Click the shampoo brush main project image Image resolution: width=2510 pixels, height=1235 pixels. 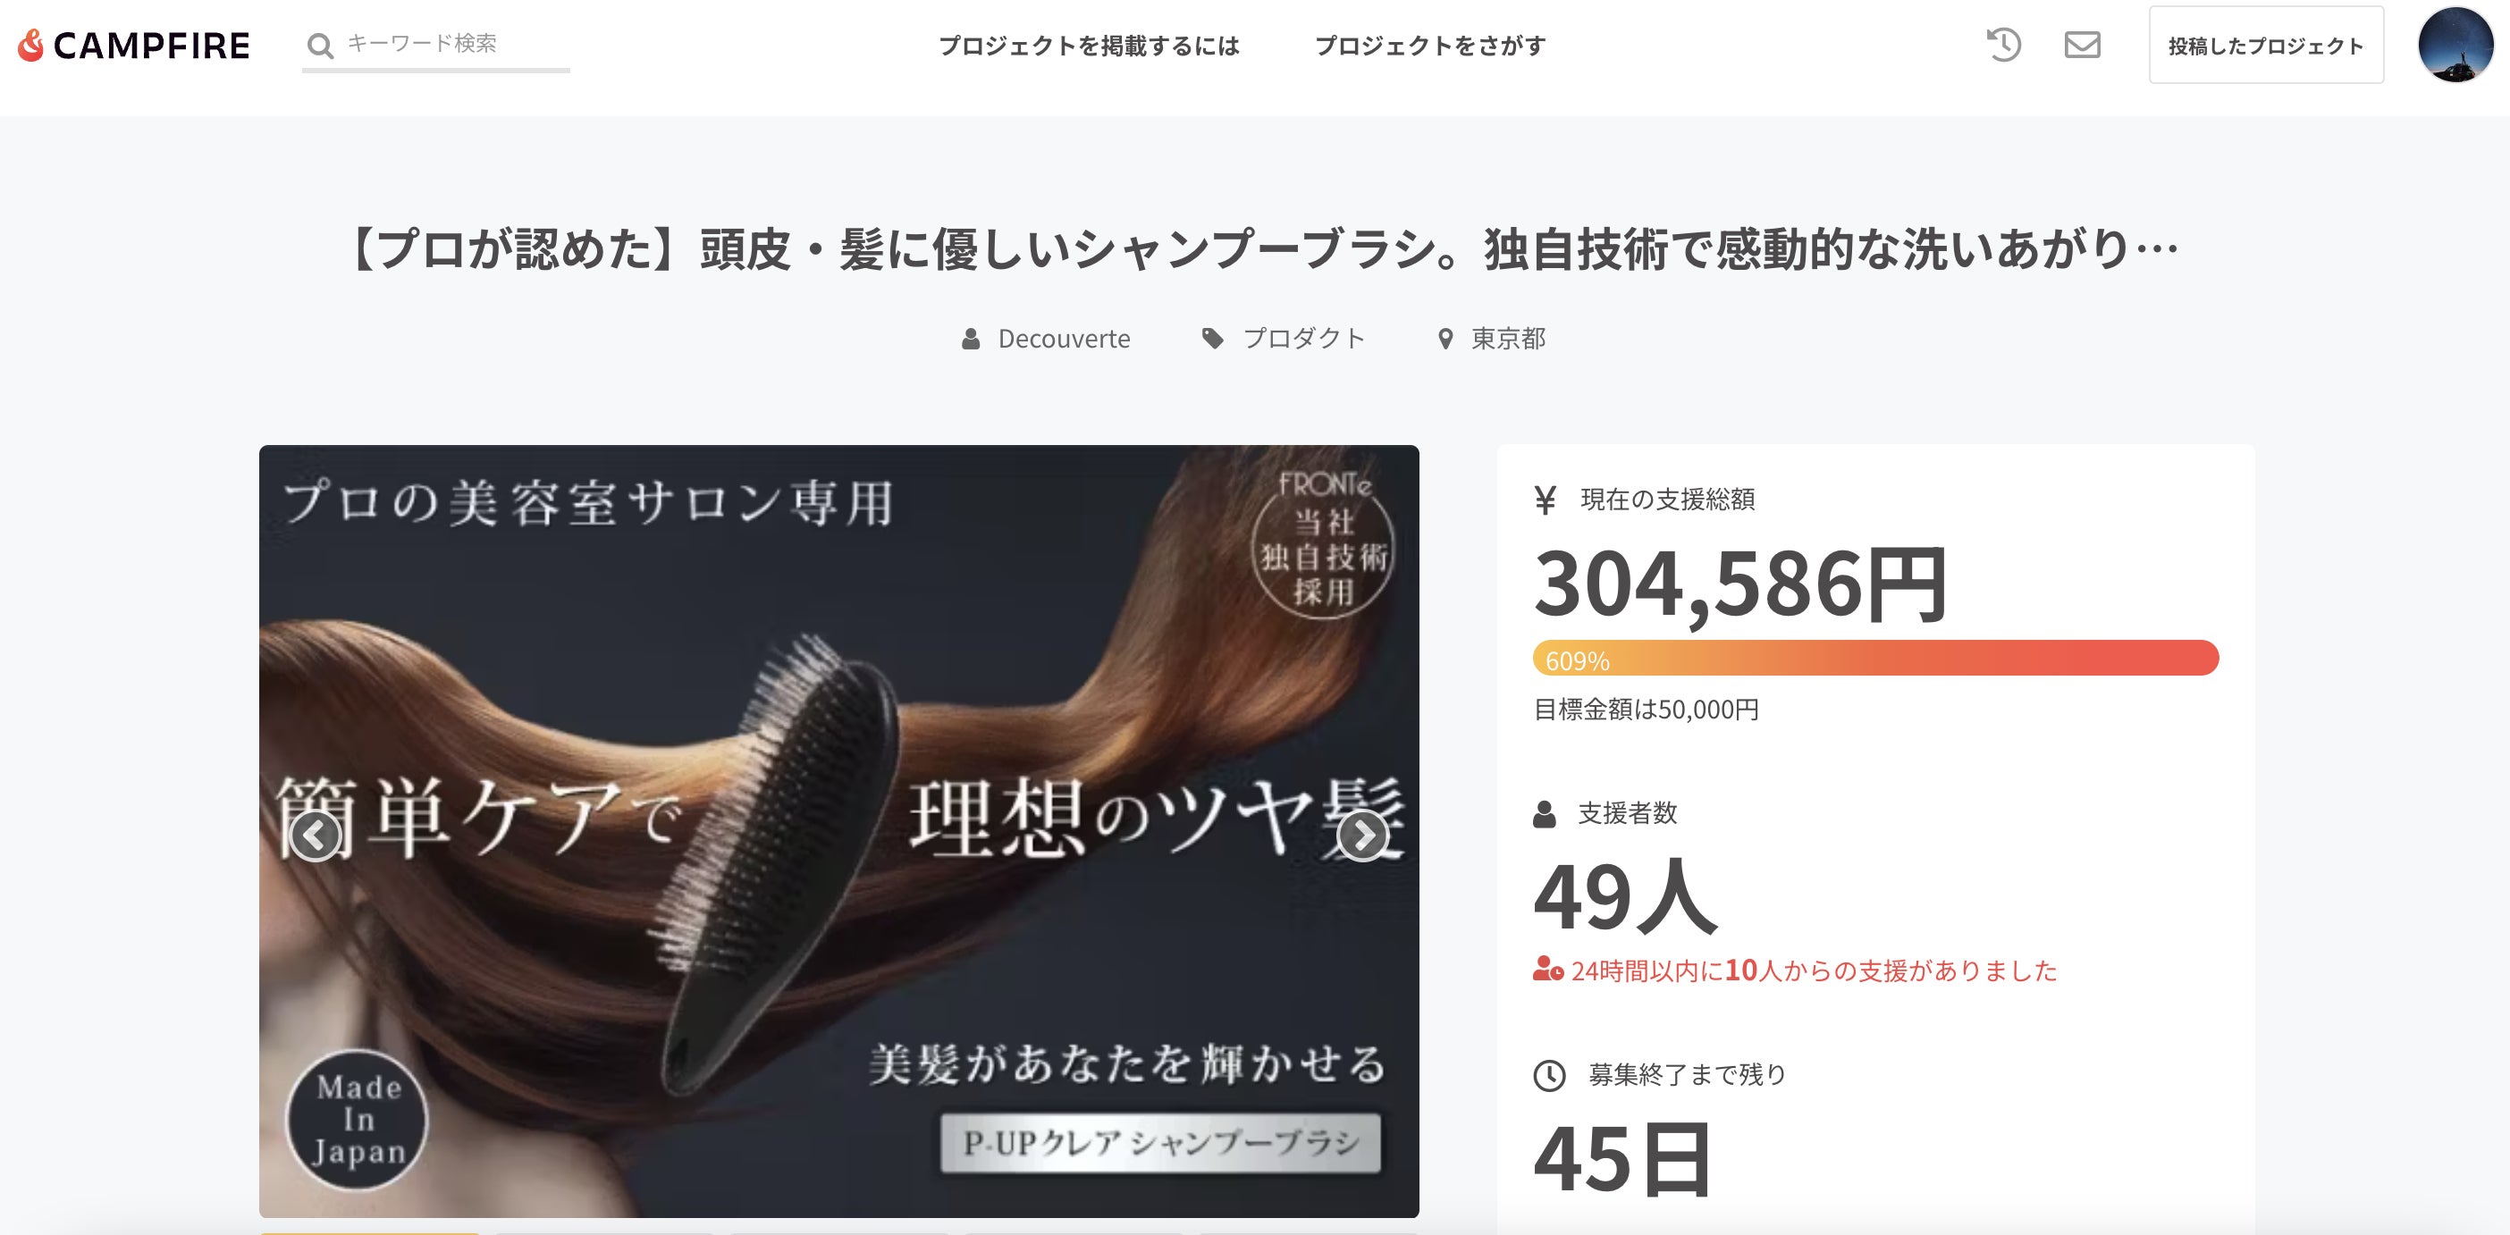coord(839,831)
